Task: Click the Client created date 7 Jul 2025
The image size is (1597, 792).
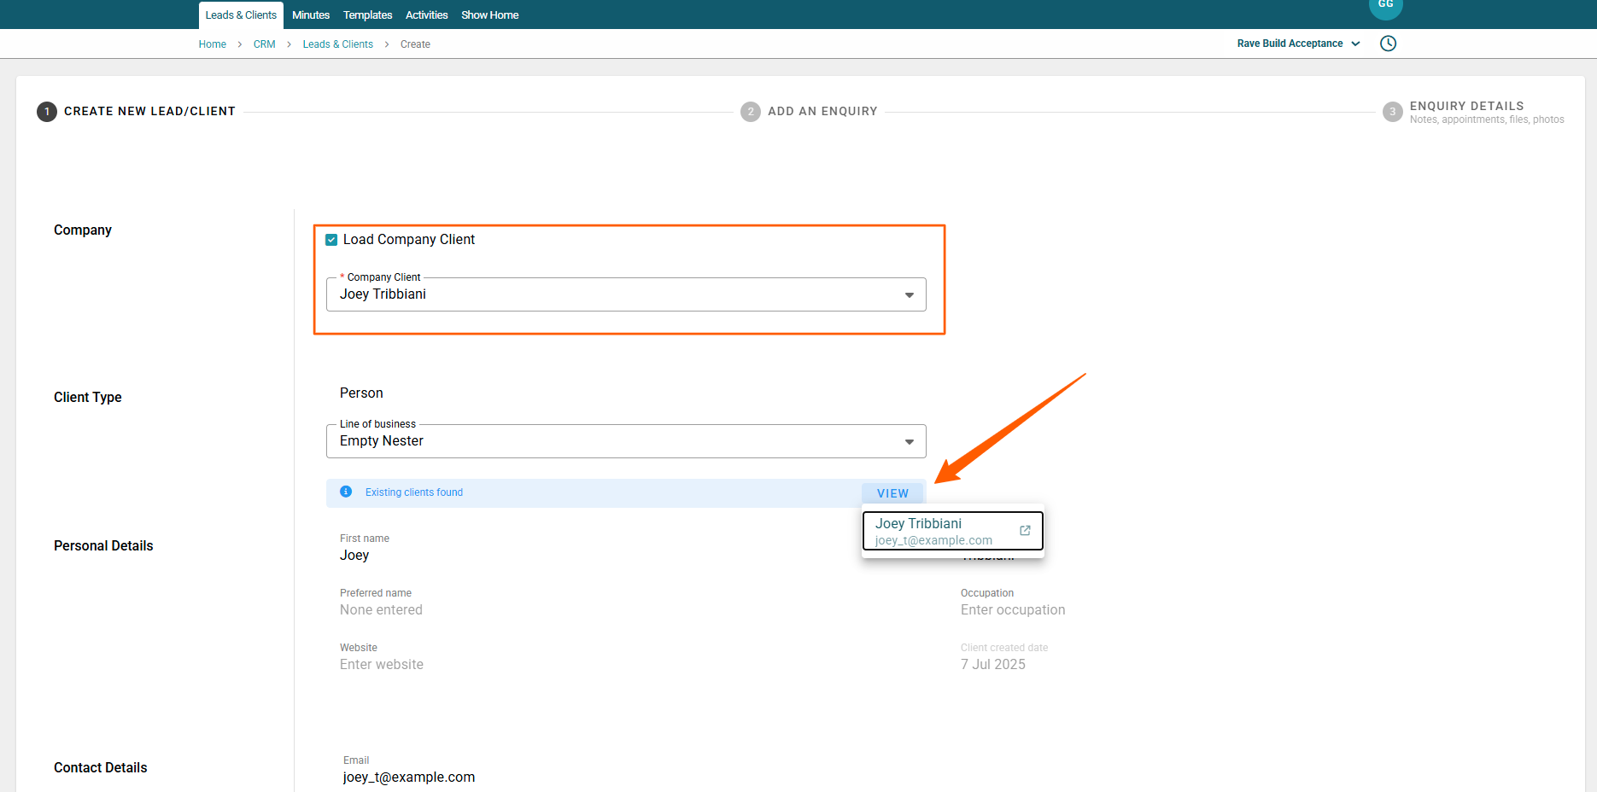Action: coord(993,665)
